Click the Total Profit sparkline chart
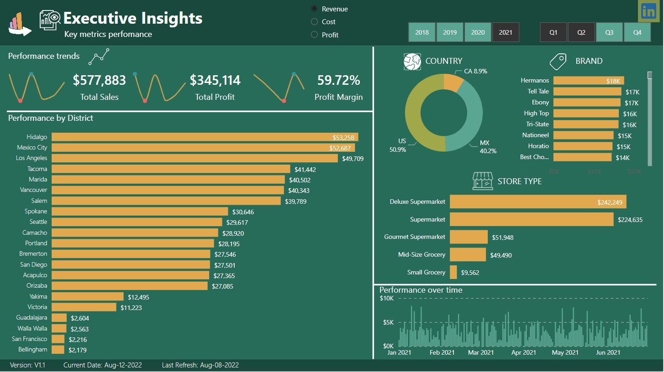The height and width of the screenshot is (372, 664). (x=159, y=87)
